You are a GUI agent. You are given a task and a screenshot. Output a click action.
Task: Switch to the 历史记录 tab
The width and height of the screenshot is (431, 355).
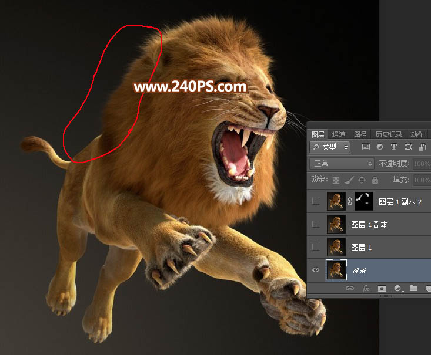point(387,134)
